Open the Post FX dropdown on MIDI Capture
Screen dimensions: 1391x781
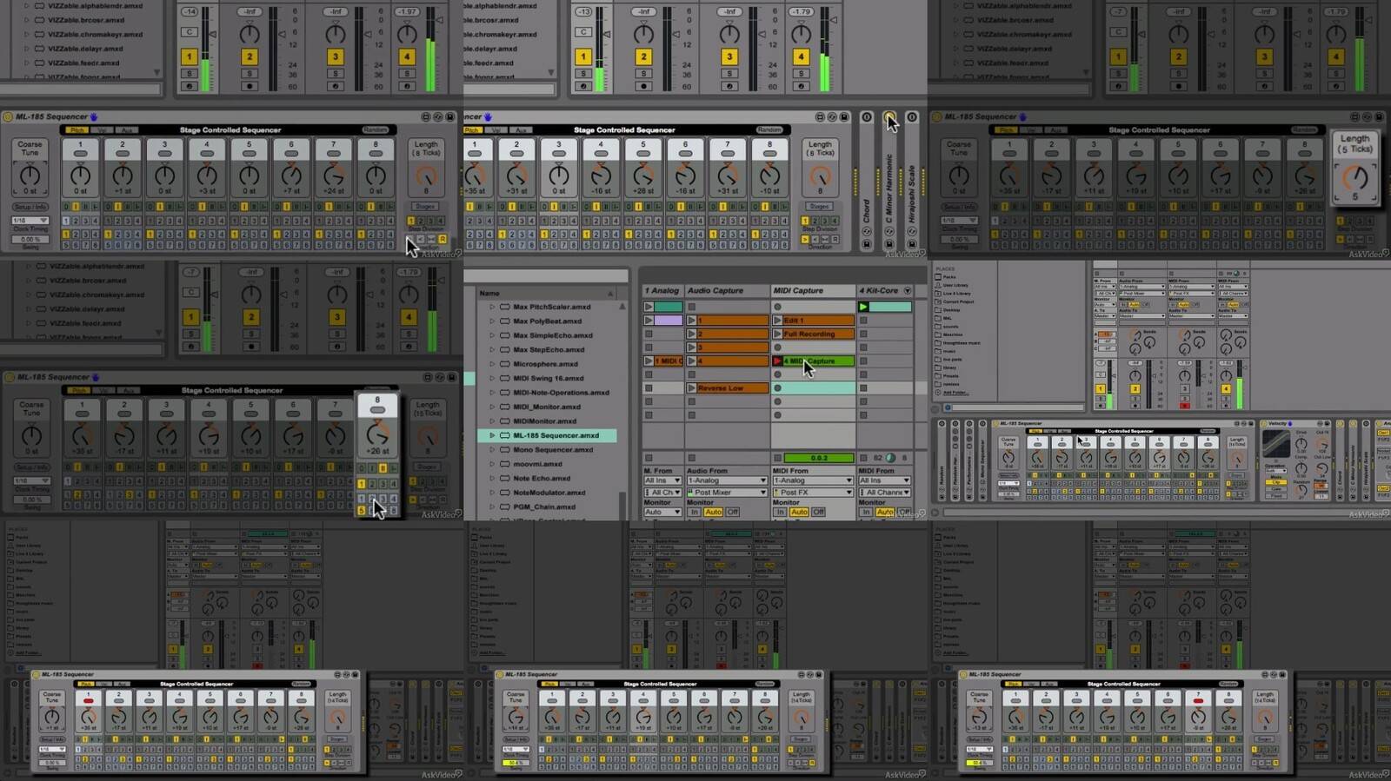813,493
